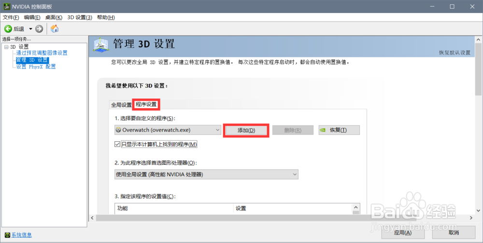Click 恢复默认设置 link
This screenshot has width=483, height=243.
(455, 53)
